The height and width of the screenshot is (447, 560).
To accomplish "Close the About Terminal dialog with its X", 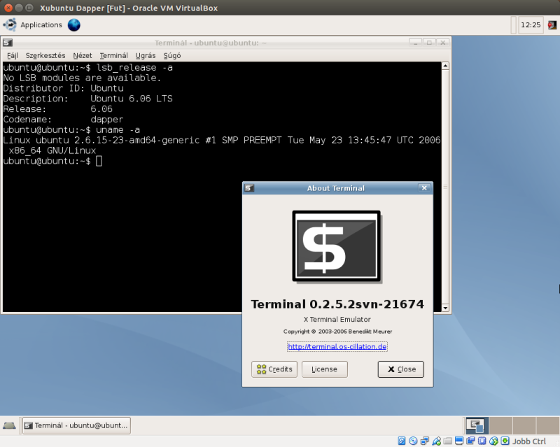I will 424,188.
